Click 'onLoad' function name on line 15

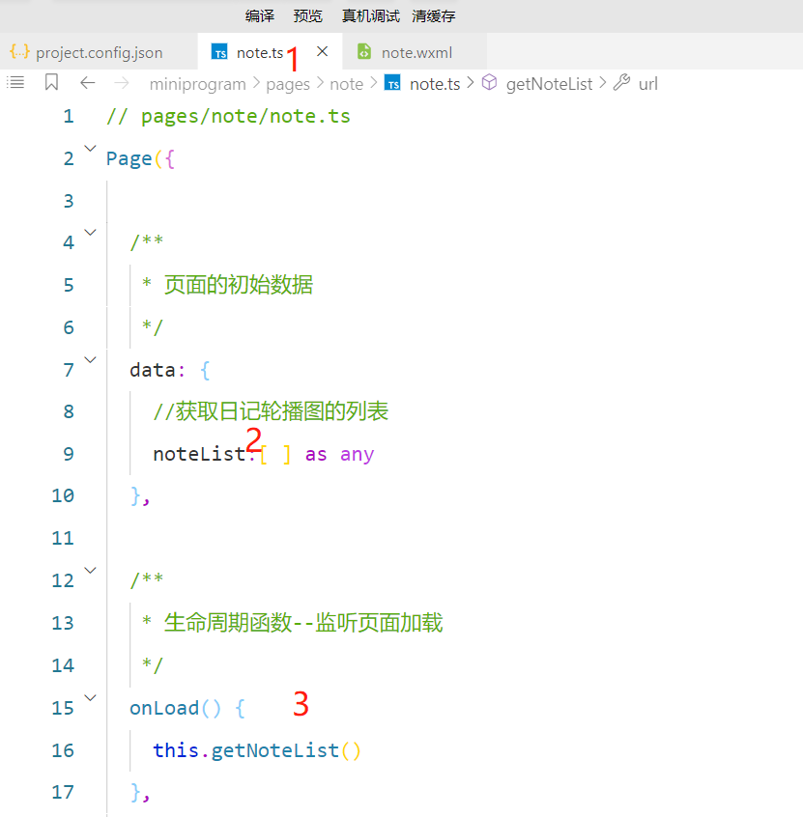[164, 708]
